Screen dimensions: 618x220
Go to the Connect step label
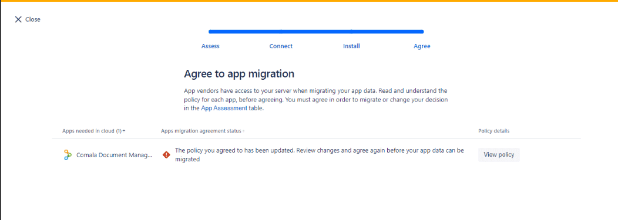[x=281, y=46]
